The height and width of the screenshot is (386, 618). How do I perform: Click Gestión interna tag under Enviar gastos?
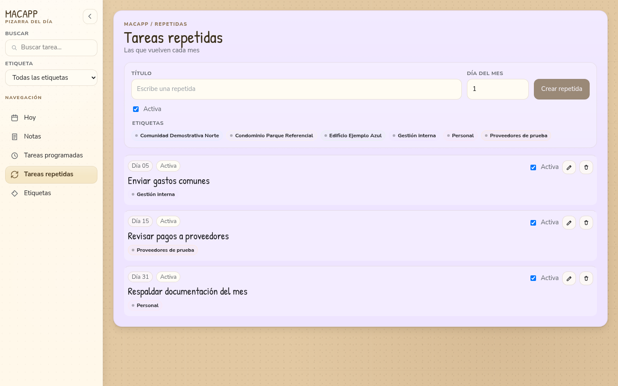coord(153,194)
